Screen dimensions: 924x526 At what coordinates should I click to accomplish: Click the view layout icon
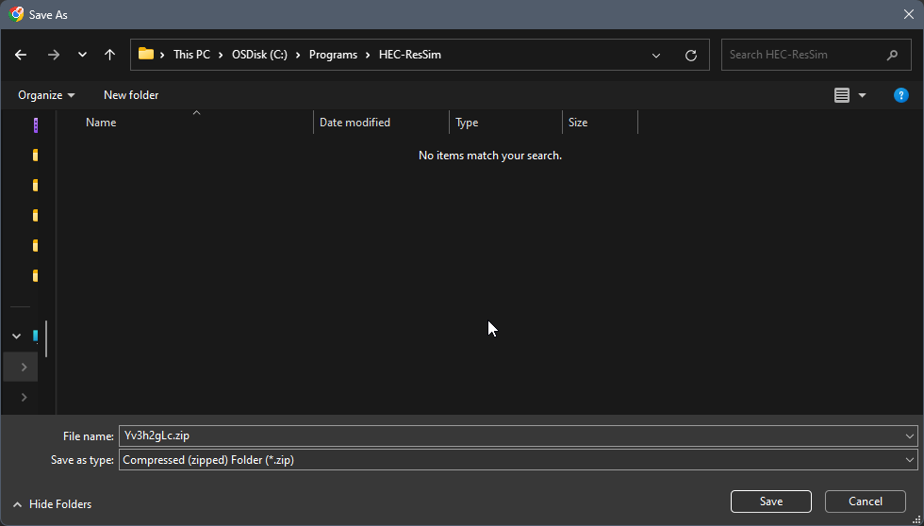coord(842,95)
